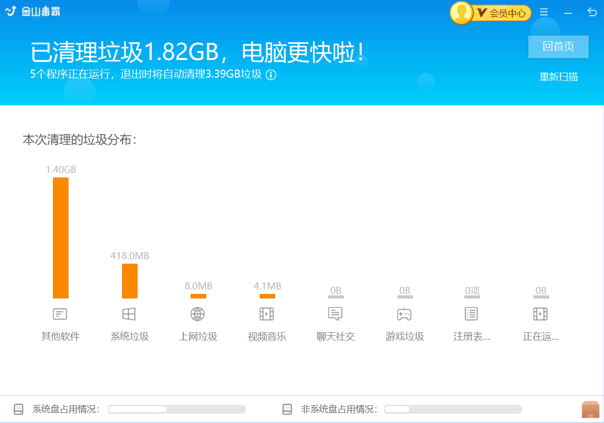Click the 系统盘占用情况 progress bar
604x423 pixels.
pyautogui.click(x=176, y=409)
